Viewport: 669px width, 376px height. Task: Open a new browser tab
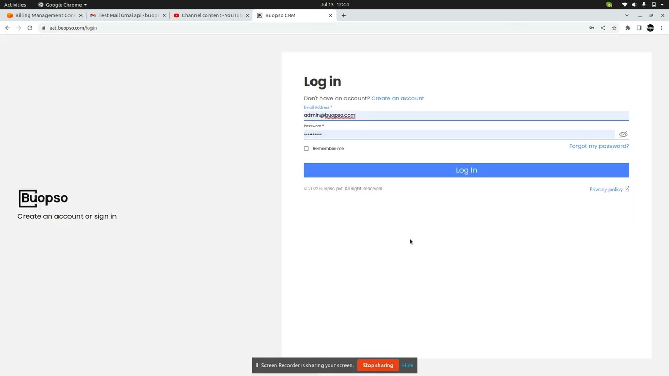click(343, 15)
